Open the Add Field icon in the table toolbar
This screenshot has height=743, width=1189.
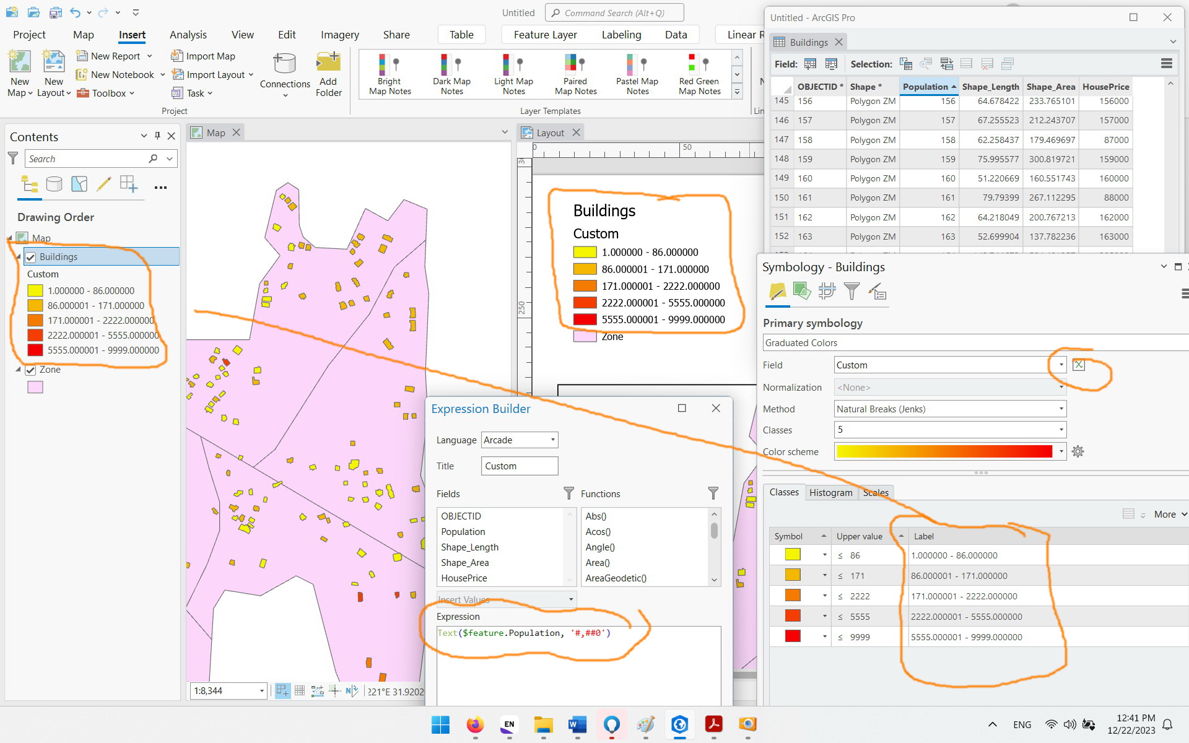click(x=809, y=63)
